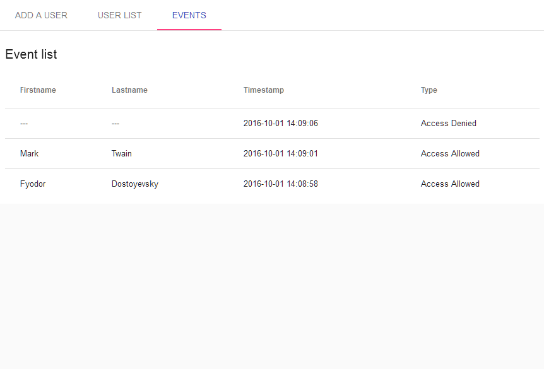Click the Fyodor firstname cell
Image resolution: width=544 pixels, height=369 pixels.
pos(33,184)
